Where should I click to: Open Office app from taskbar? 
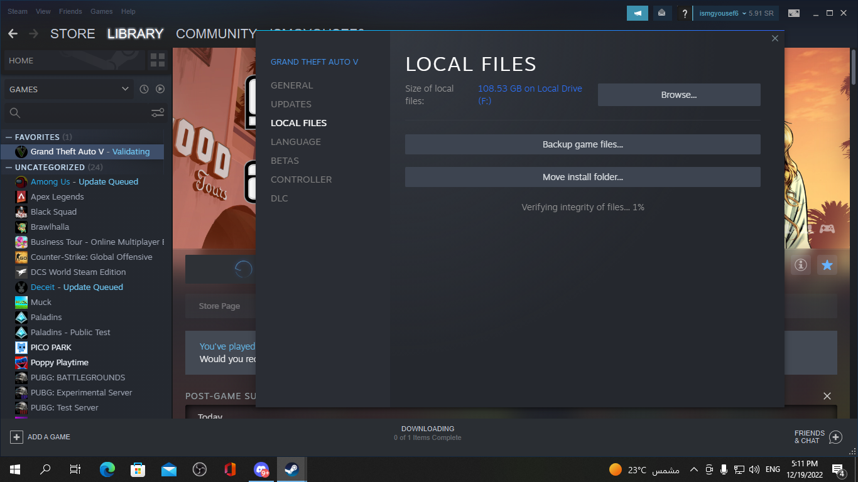coord(230,469)
